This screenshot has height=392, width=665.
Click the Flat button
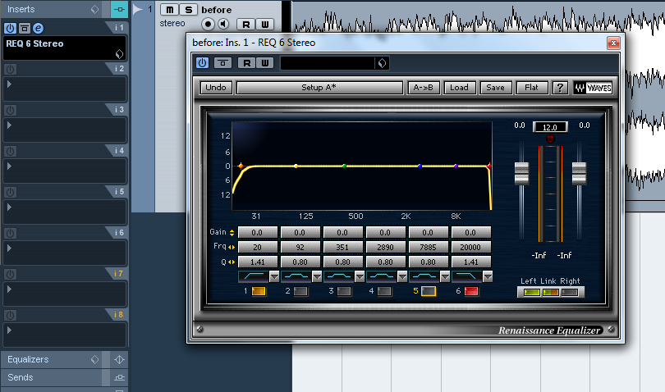531,88
